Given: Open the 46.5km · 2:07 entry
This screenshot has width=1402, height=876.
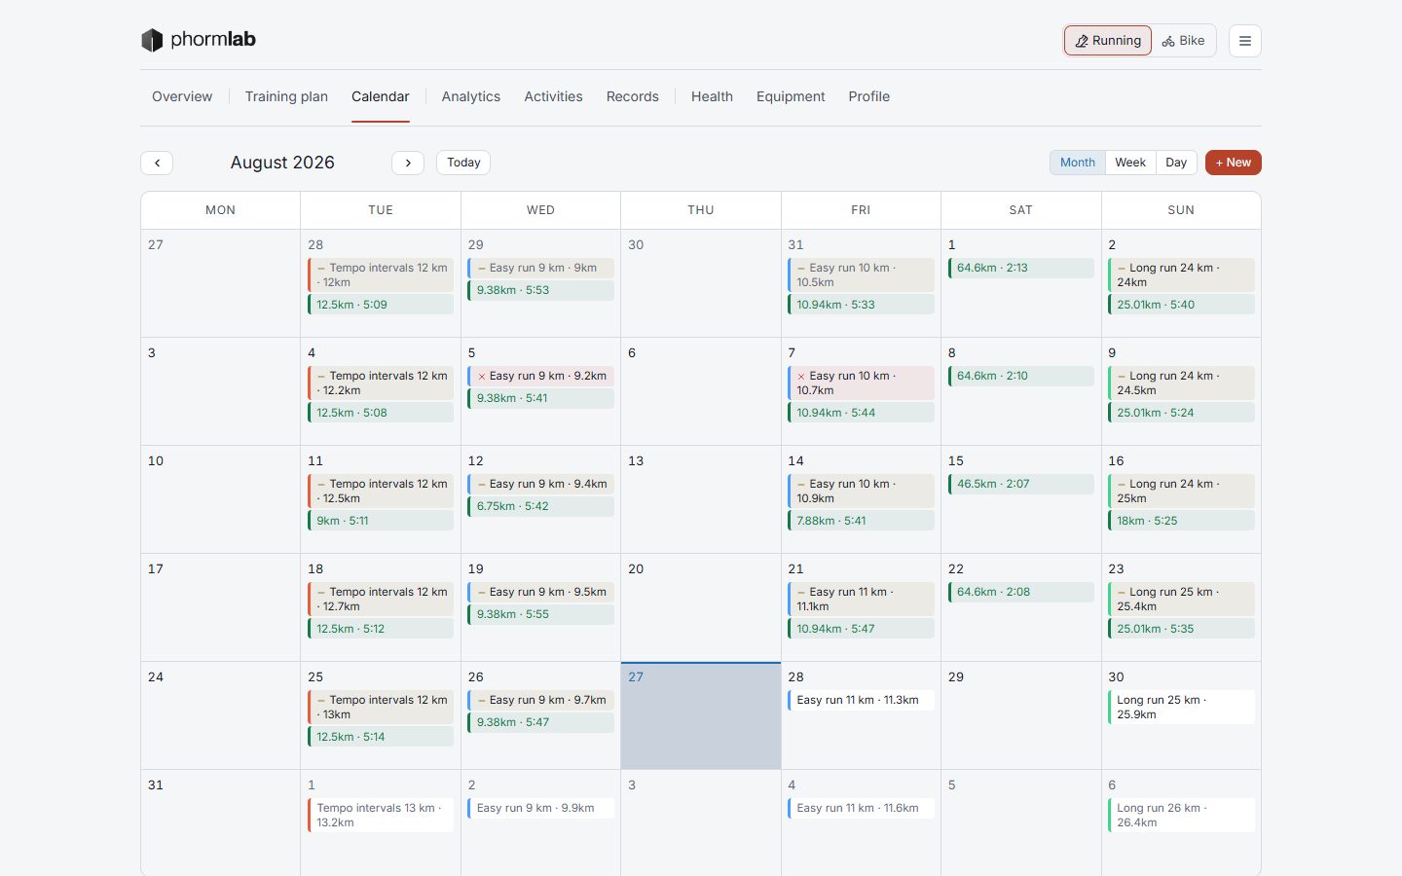Looking at the screenshot, I should pyautogui.click(x=1020, y=484).
